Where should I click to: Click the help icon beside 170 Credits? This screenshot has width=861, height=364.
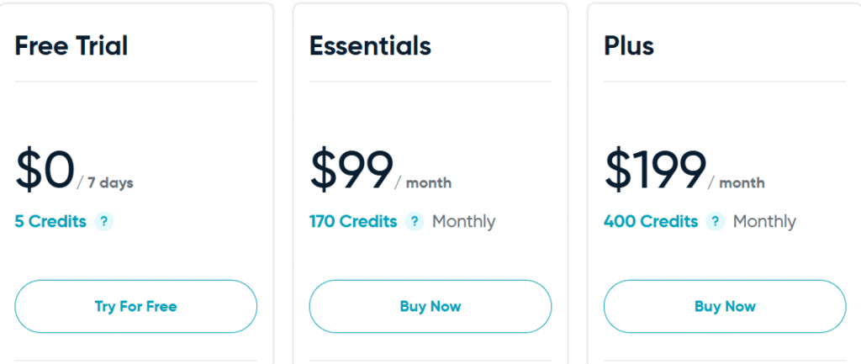(414, 222)
